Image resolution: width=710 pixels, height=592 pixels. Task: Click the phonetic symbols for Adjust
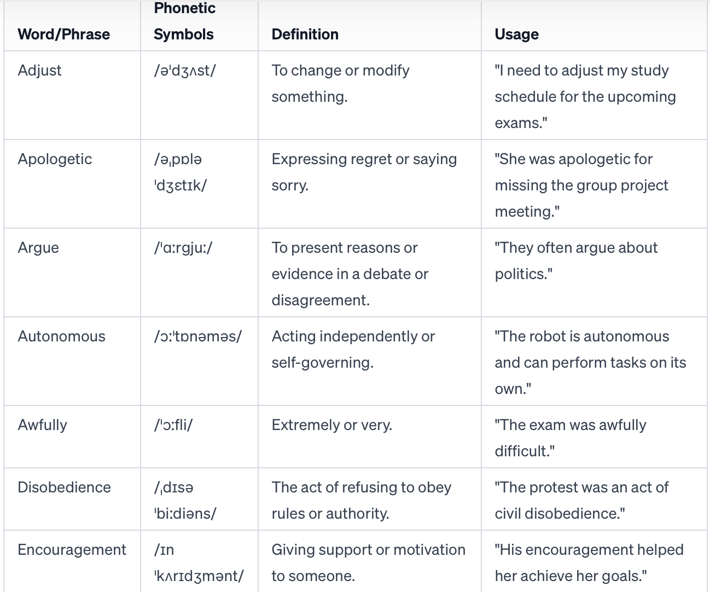click(x=185, y=71)
